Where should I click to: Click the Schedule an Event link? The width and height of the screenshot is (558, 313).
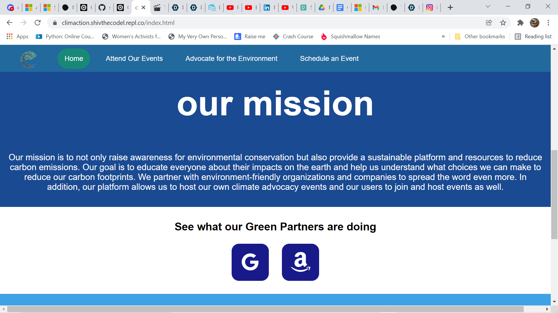click(329, 59)
